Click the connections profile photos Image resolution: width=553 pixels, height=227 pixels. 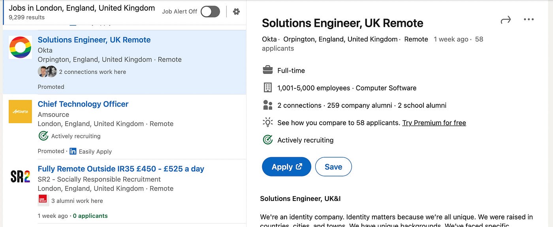(x=47, y=71)
